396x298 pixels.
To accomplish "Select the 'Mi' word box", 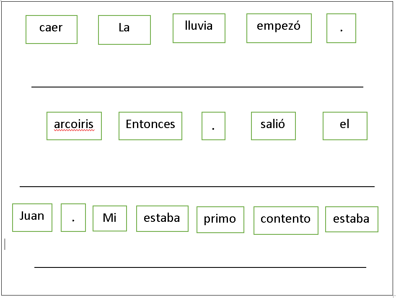I will coord(110,218).
